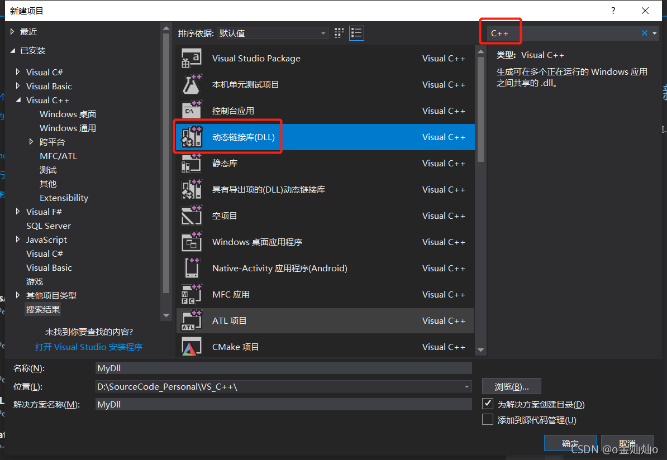Open the help question mark

click(613, 11)
